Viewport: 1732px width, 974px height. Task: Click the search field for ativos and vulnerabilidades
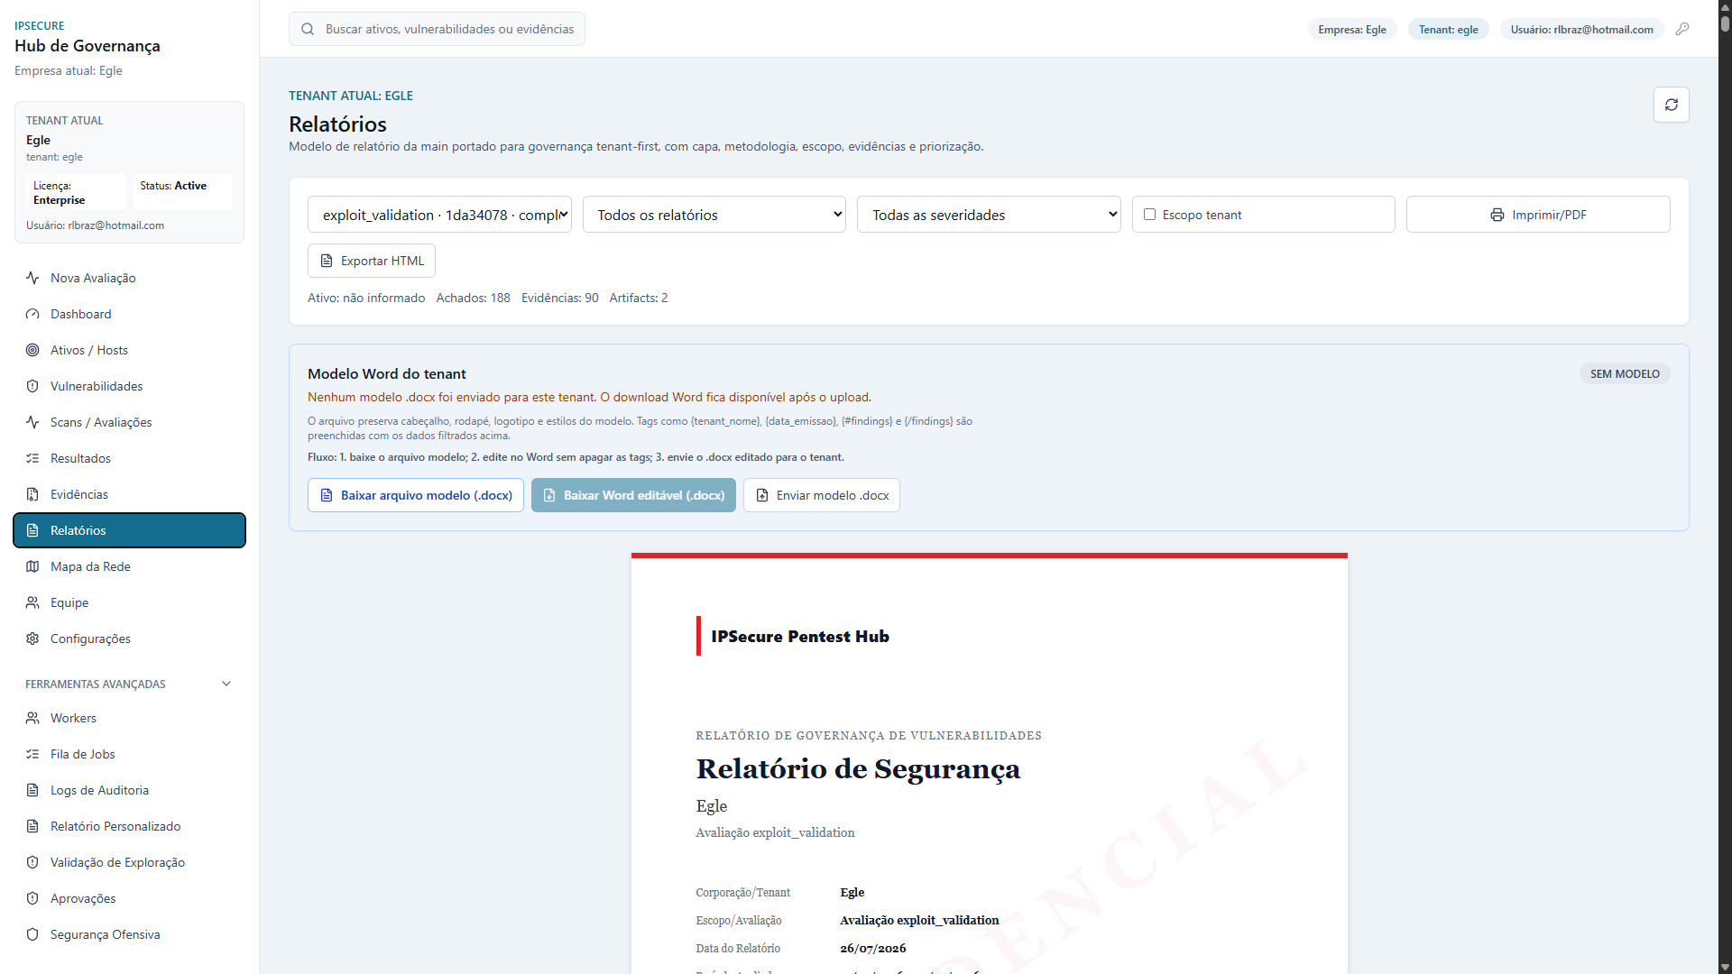pyautogui.click(x=437, y=29)
